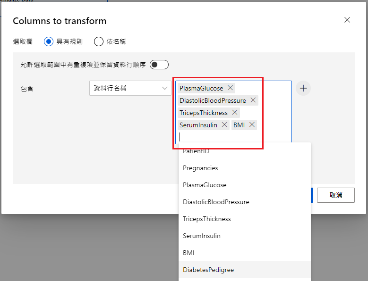Choose DiastolicBloodPressure in the dropdown list
The width and height of the screenshot is (368, 281).
pos(245,202)
